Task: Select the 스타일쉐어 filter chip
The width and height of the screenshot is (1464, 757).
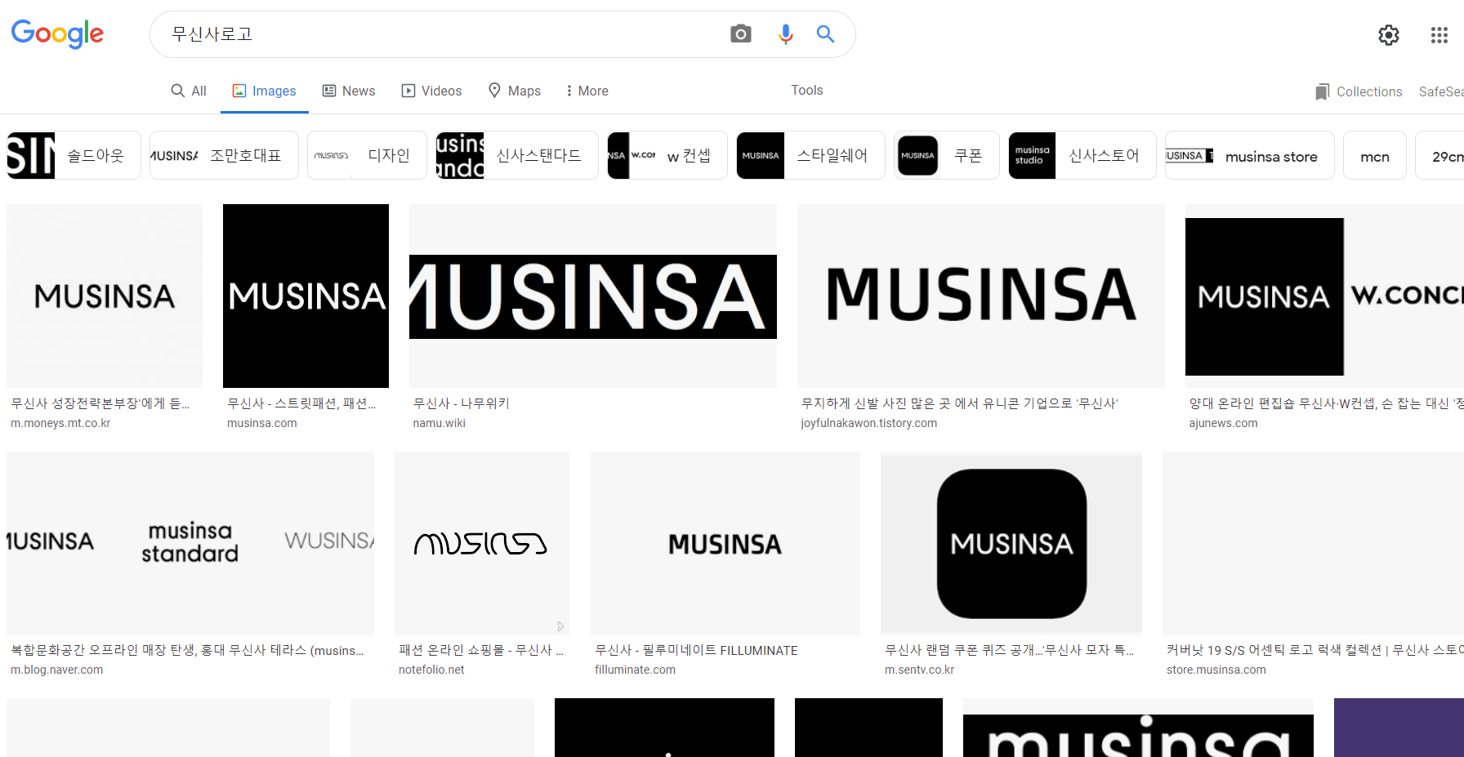Action: point(810,155)
